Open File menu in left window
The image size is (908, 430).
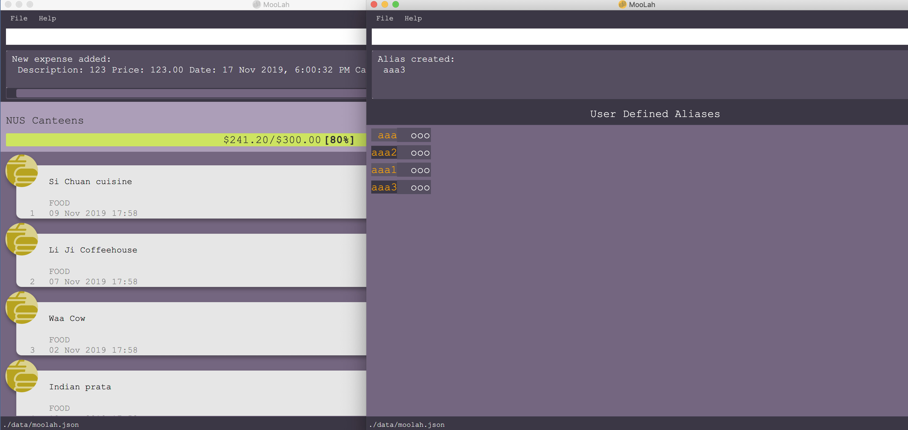19,18
